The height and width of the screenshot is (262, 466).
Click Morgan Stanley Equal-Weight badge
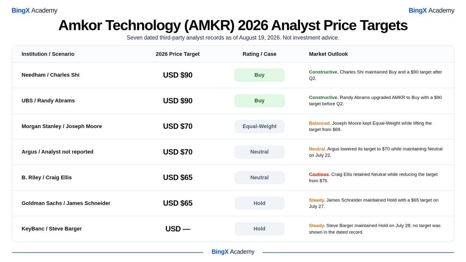click(260, 126)
